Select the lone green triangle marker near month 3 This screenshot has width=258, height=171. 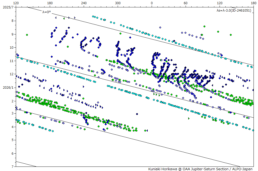189,118
